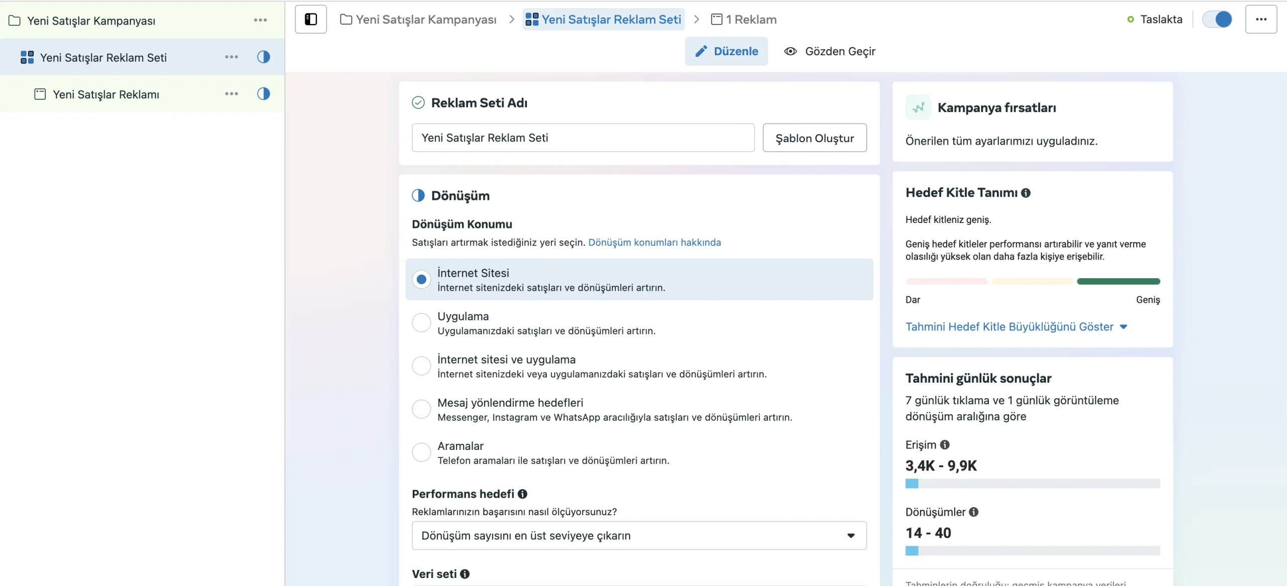1287x586 pixels.
Task: Click half-circle icon beside Dönüşüm heading
Action: (x=418, y=196)
